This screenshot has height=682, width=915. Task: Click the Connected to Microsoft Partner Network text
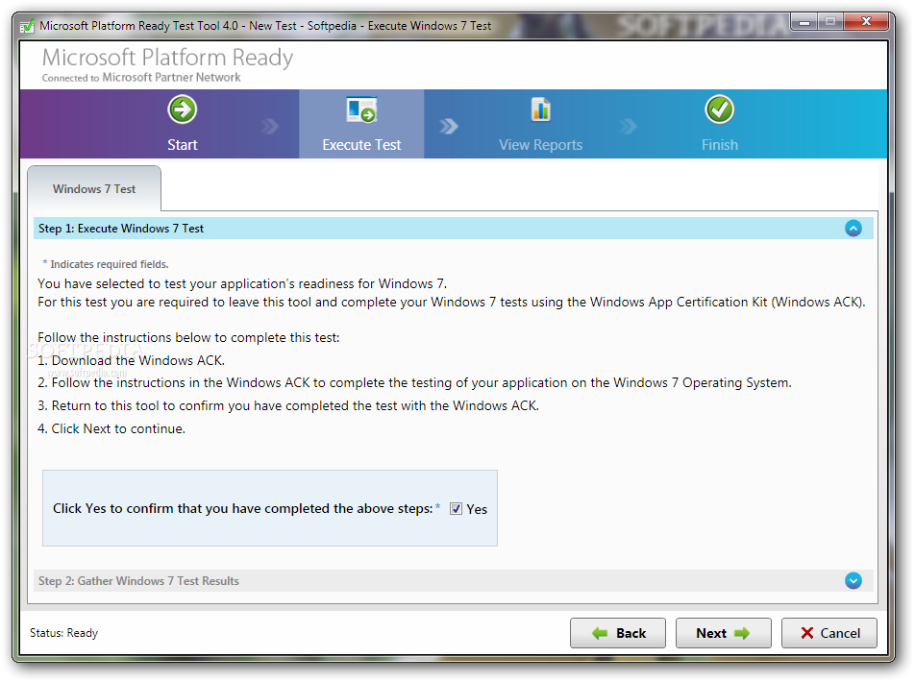140,78
